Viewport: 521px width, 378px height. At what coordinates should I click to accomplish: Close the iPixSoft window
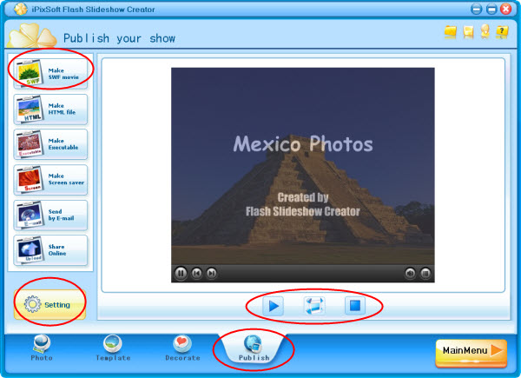click(506, 9)
